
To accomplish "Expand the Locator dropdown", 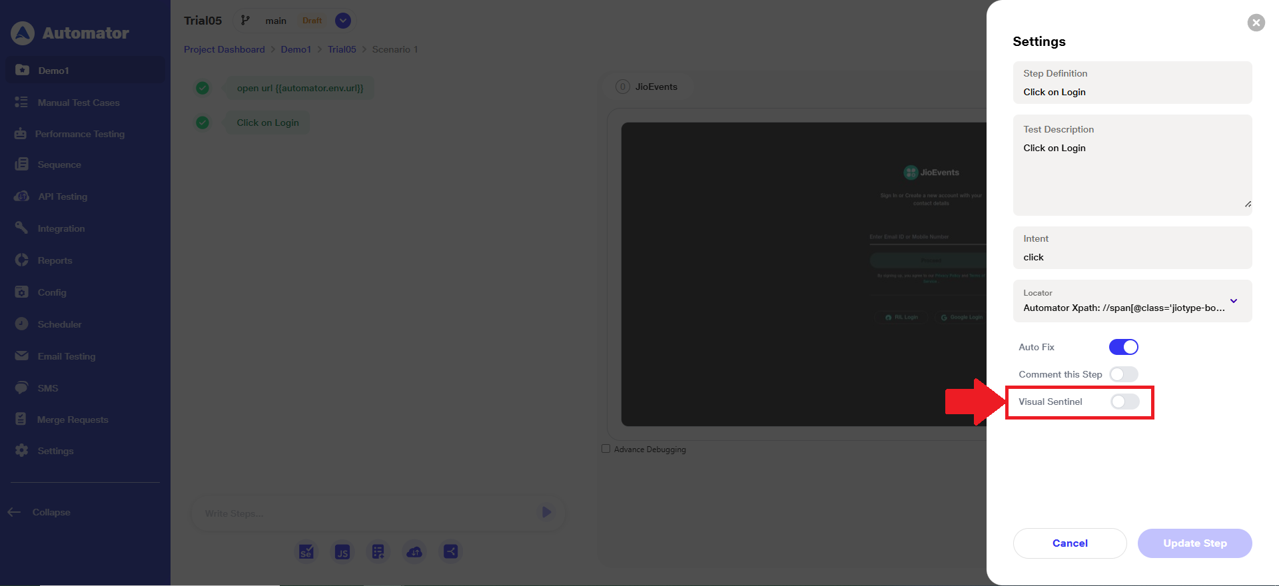I will [x=1233, y=301].
